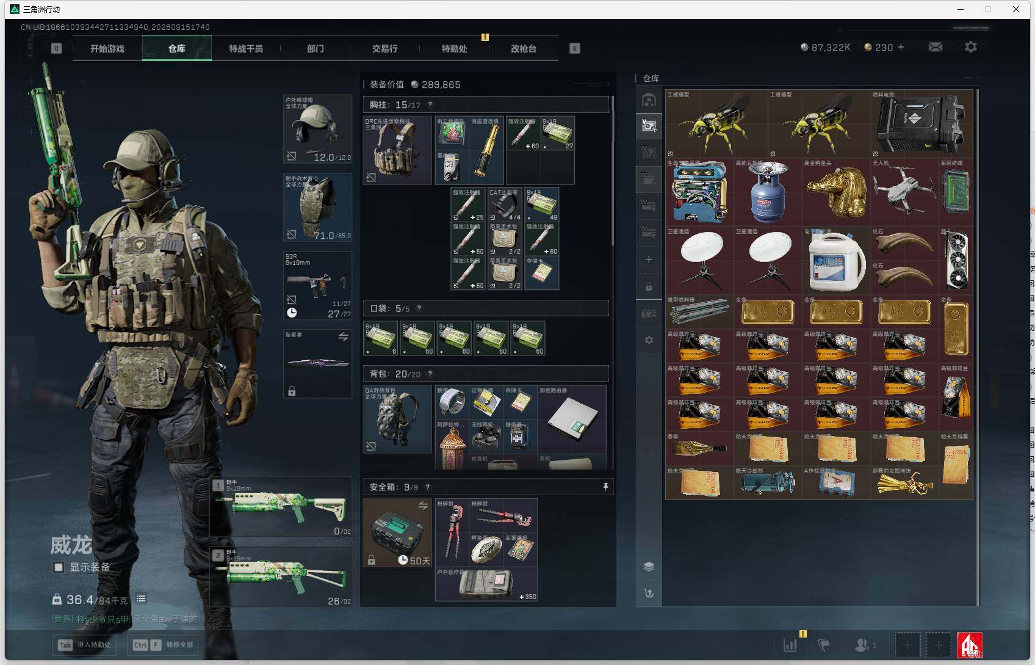Image resolution: width=1035 pixels, height=665 pixels.
Task: Open settings via the gear icon
Action: [x=971, y=47]
